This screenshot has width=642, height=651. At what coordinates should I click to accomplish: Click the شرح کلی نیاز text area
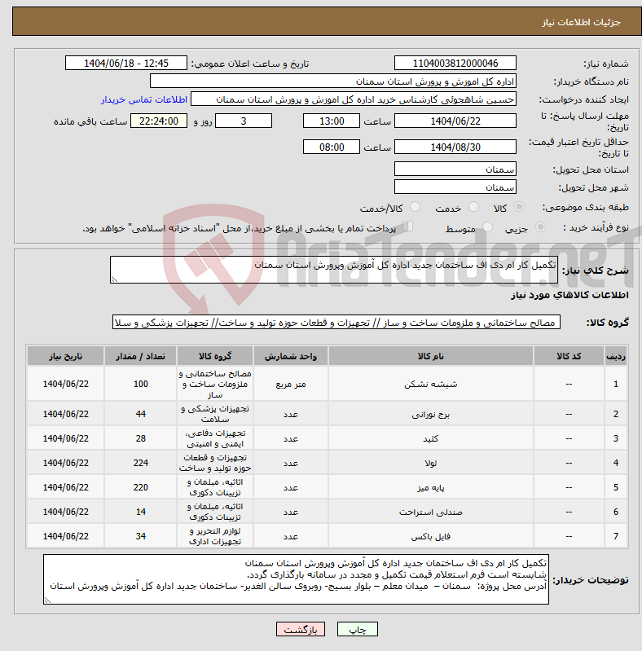pos(334,270)
